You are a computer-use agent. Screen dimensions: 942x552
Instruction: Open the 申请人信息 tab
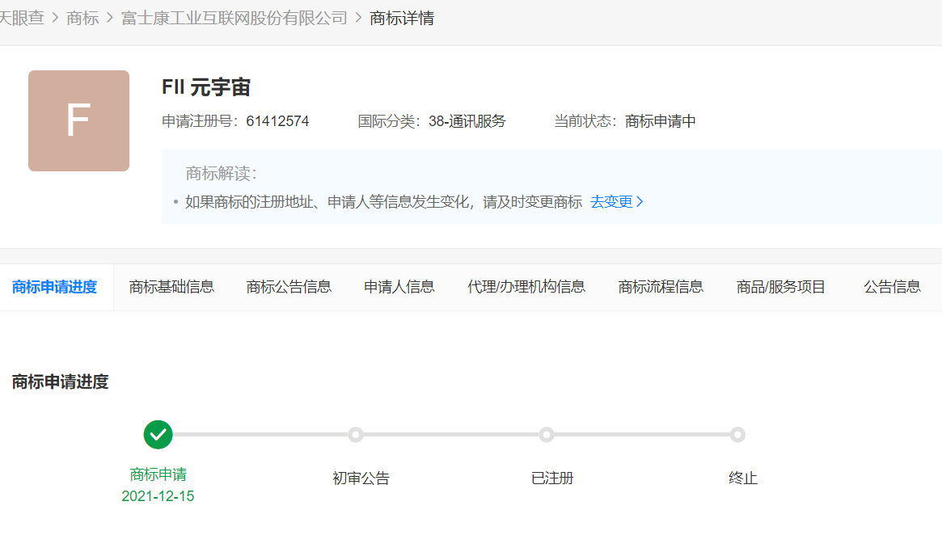399,287
